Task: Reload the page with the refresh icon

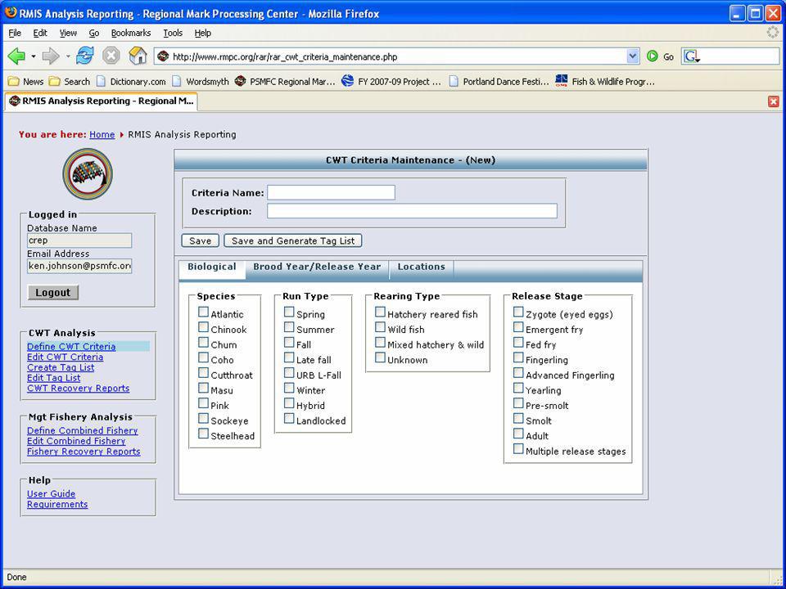Action: click(x=84, y=56)
